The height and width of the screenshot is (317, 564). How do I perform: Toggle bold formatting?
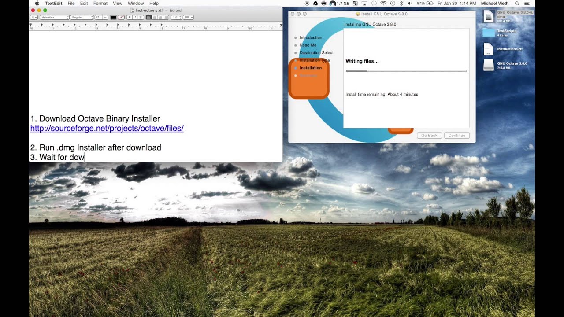click(x=130, y=17)
